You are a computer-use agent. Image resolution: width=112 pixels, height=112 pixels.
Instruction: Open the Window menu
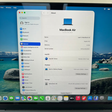tap(8, 8)
